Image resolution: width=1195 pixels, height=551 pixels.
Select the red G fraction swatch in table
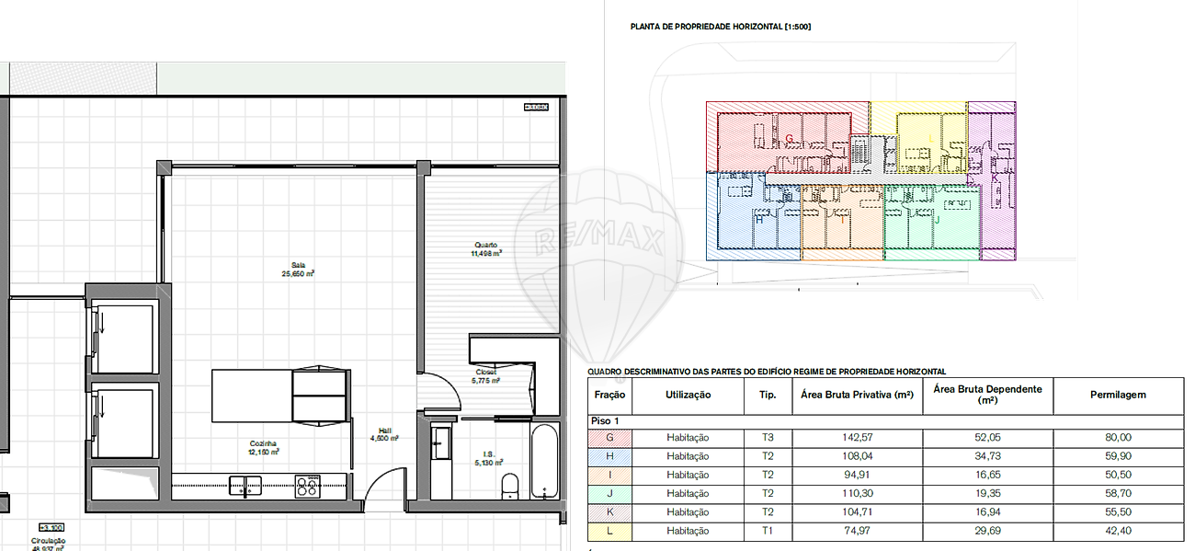coord(609,438)
